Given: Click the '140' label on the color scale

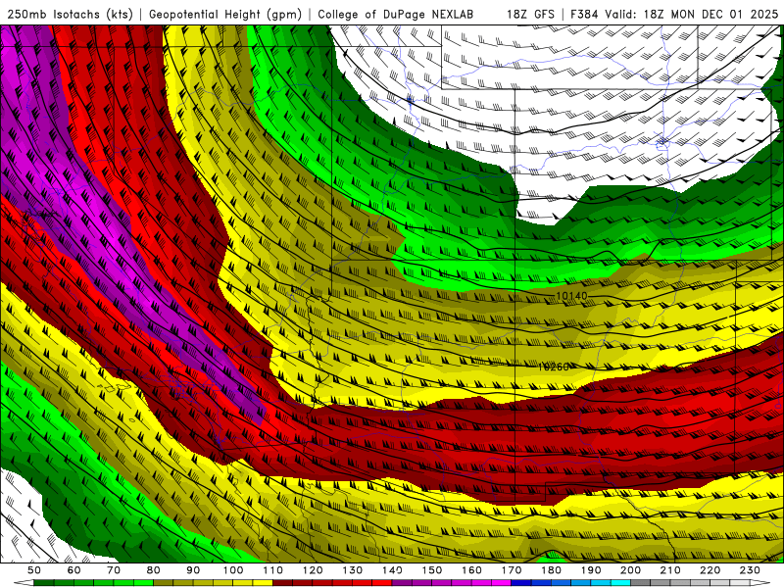Looking at the screenshot, I should click(x=393, y=570).
